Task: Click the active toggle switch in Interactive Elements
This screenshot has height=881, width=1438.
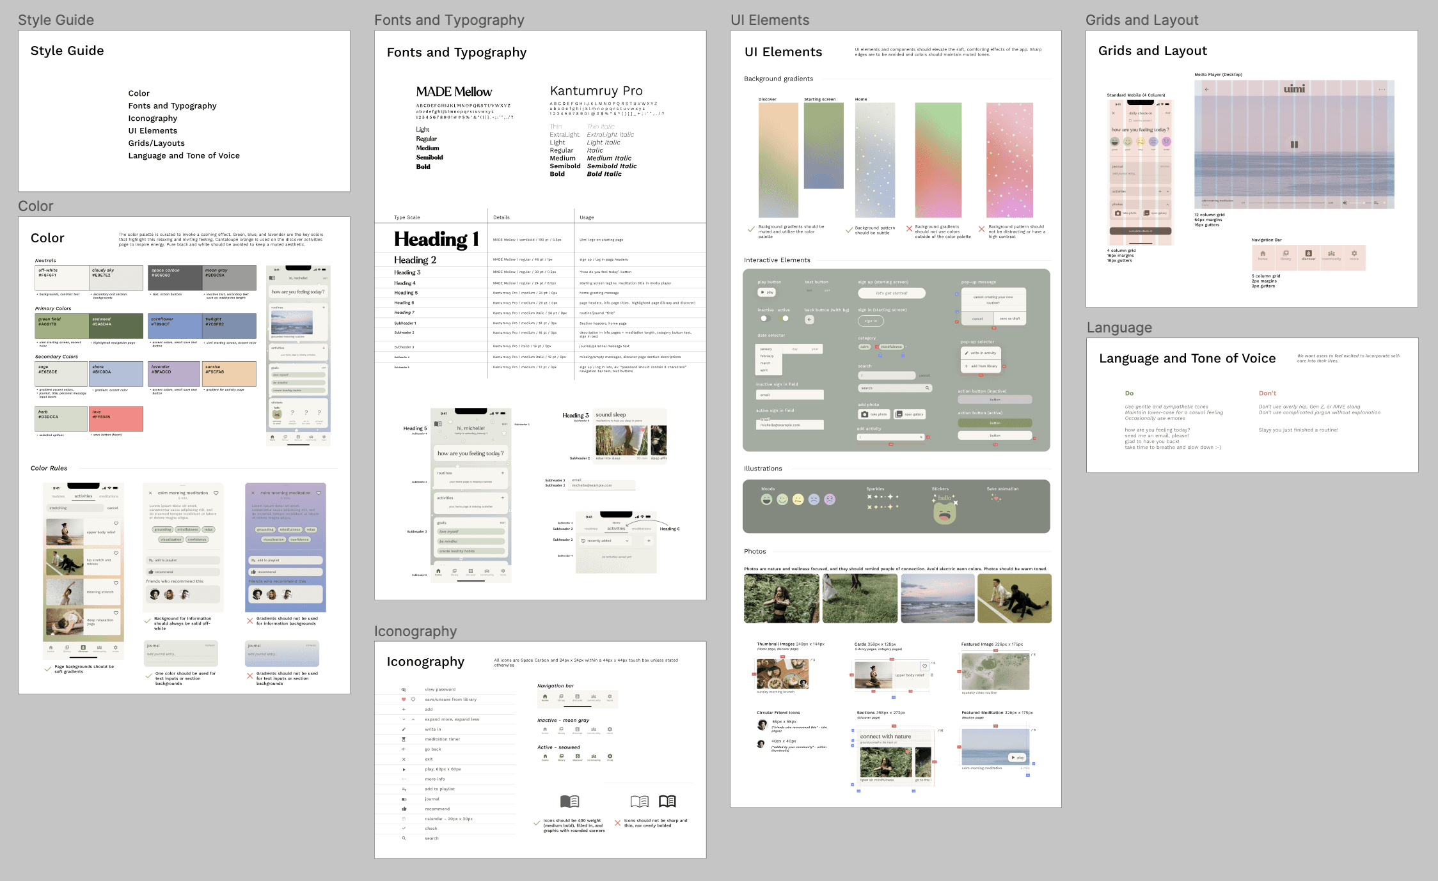Action: point(784,318)
